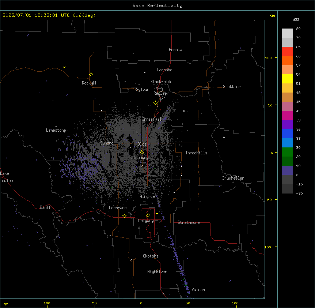Click the asterisk marker above Limestone
Viewport: 315px width, 308px height.
56,127
